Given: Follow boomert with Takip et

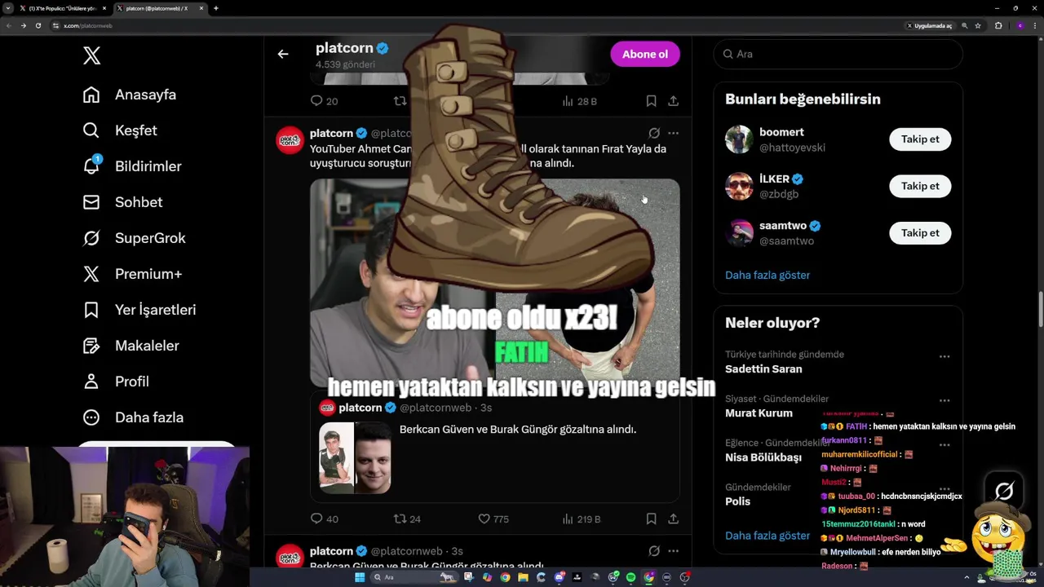Looking at the screenshot, I should [x=920, y=139].
